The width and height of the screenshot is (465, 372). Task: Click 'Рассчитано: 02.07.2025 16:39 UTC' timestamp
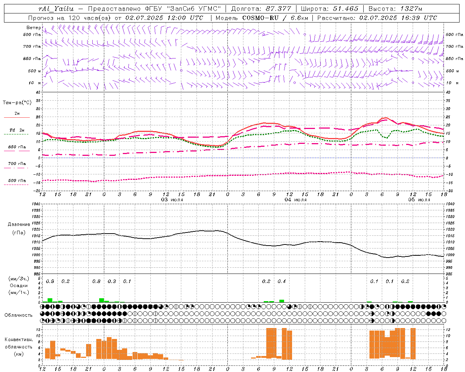tap(377, 18)
